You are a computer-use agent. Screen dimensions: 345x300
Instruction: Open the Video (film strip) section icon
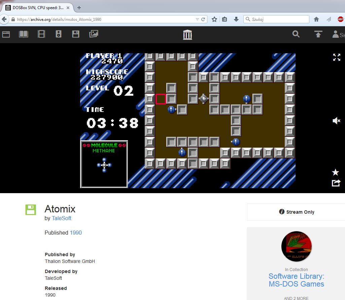(41, 34)
